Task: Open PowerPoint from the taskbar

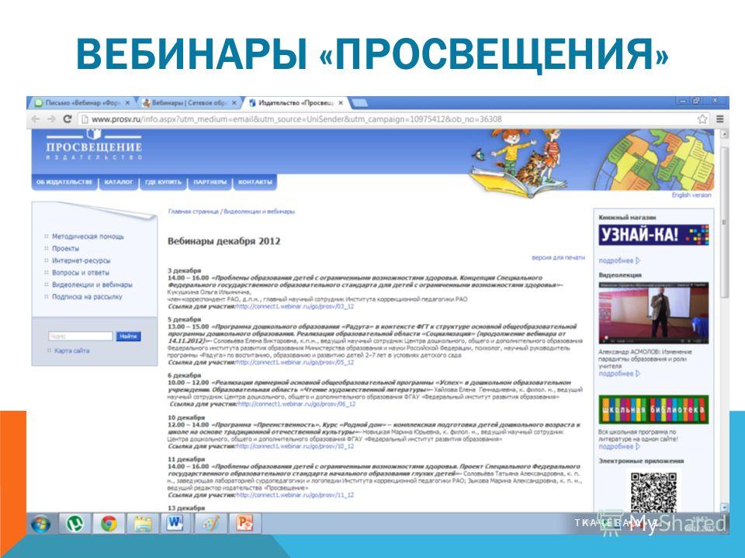Action: tap(244, 524)
